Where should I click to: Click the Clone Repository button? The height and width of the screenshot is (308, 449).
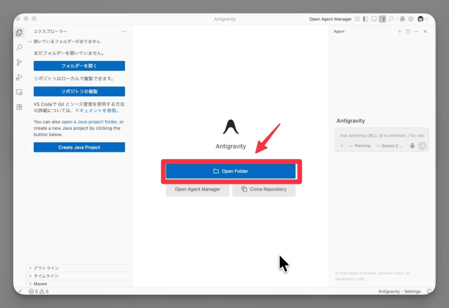tap(264, 189)
